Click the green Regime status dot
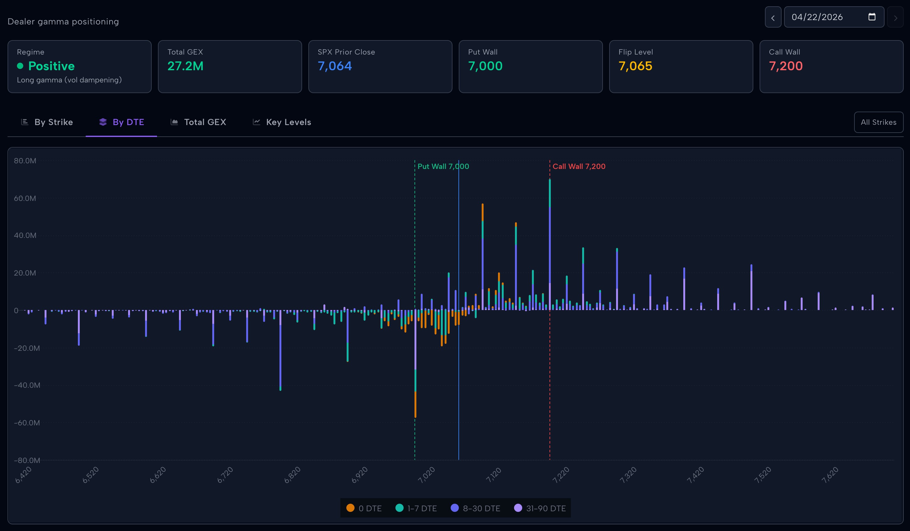 coord(20,66)
